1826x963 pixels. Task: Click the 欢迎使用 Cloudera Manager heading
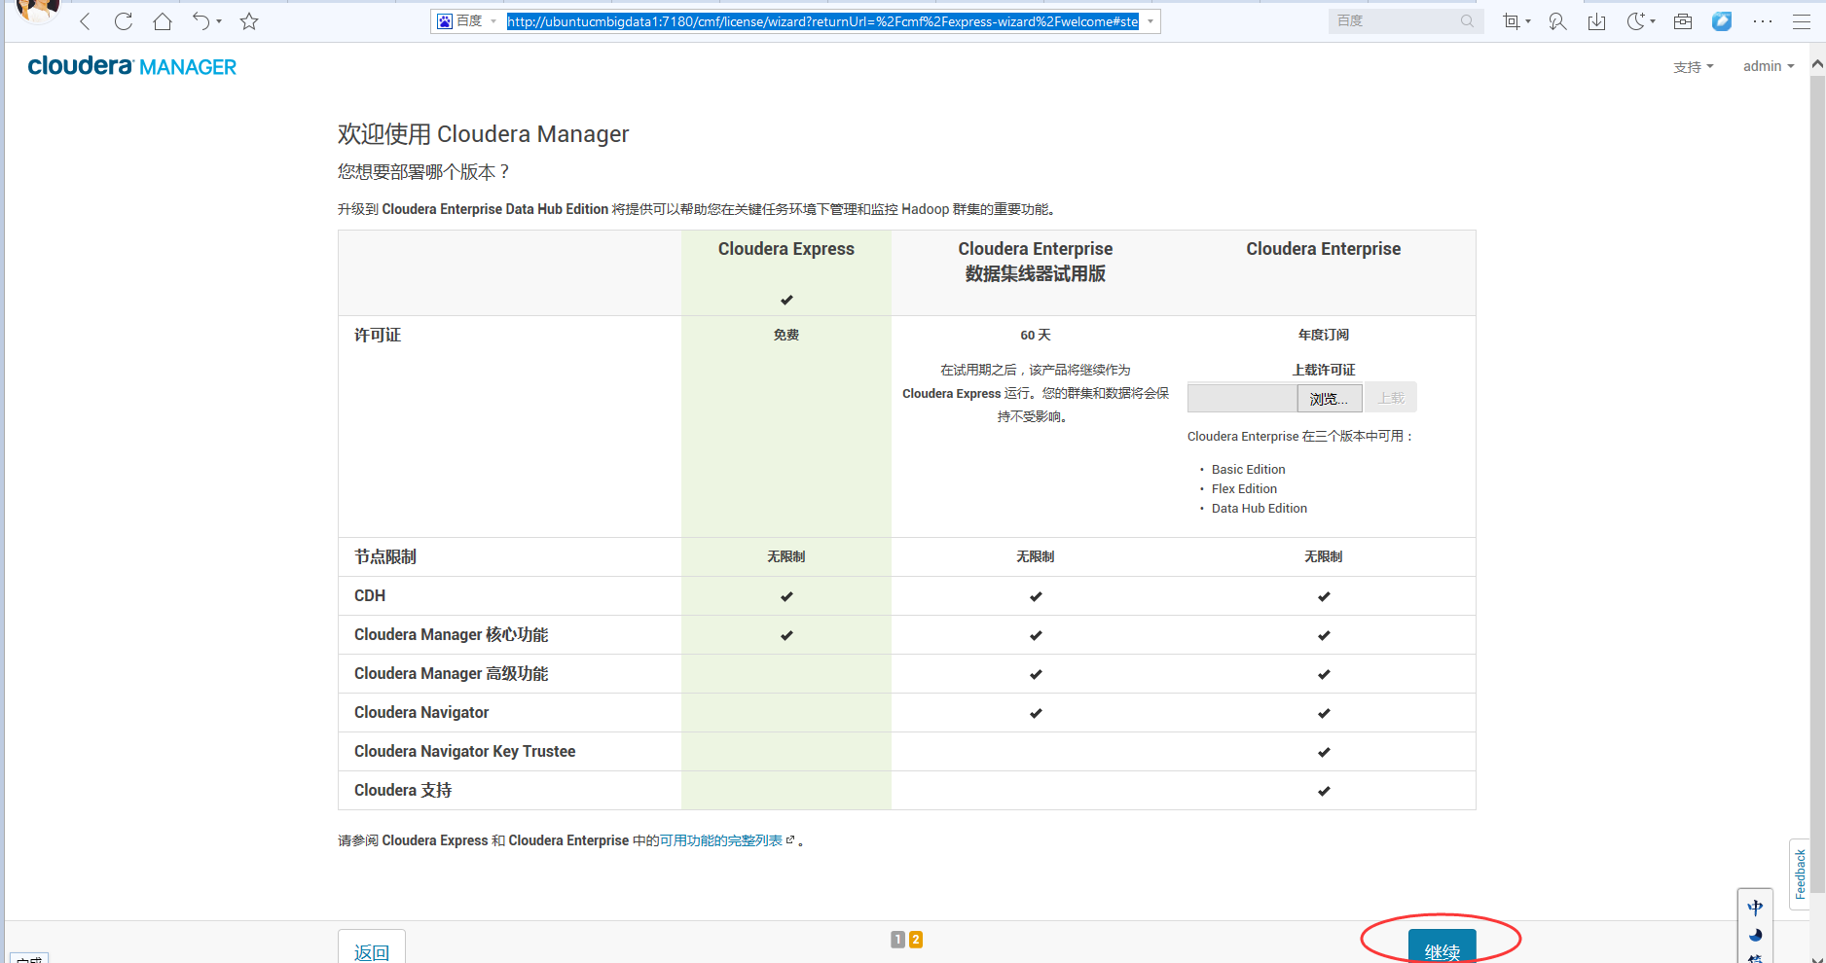[x=484, y=134]
